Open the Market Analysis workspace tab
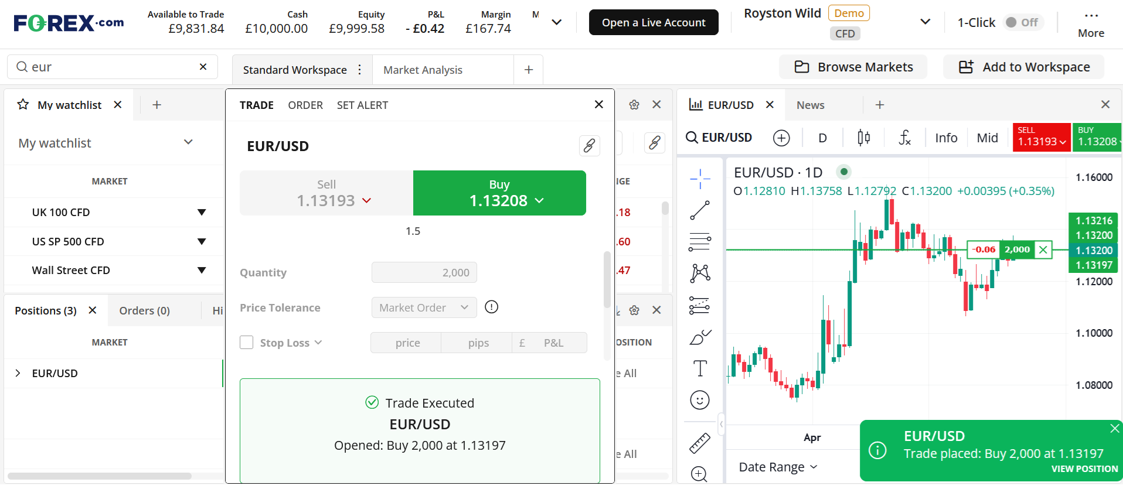Image resolution: width=1123 pixels, height=489 pixels. [423, 70]
